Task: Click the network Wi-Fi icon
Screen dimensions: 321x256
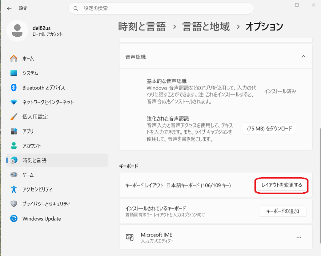Action: pos(14,102)
